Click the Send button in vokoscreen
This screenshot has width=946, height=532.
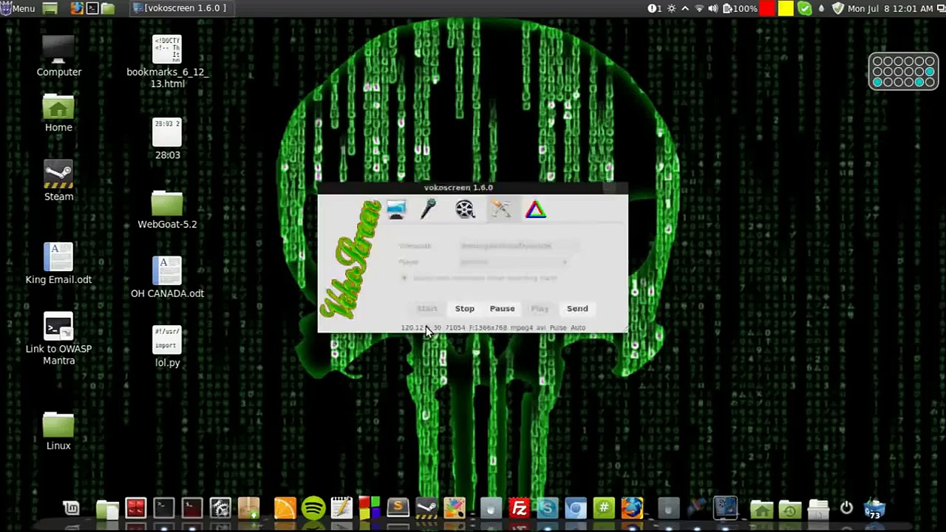pyautogui.click(x=577, y=309)
